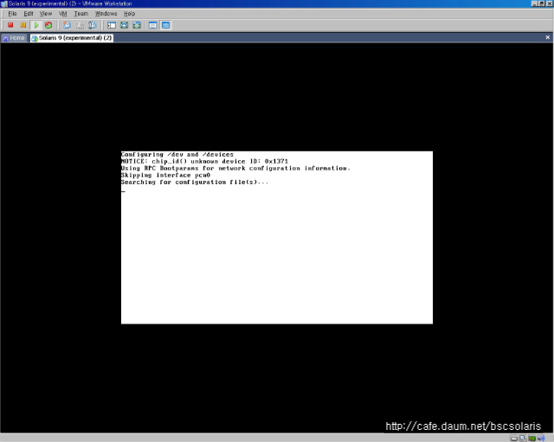Open the Windows menu
The image size is (554, 442).
pyautogui.click(x=106, y=14)
